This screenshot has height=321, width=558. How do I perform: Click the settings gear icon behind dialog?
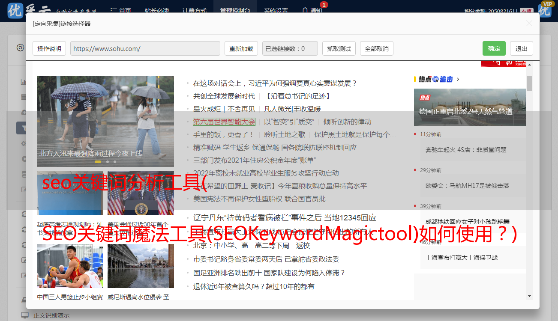pyautogui.click(x=20, y=48)
